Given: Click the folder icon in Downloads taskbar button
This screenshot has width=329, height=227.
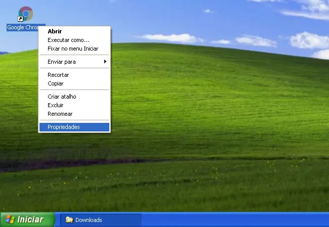Looking at the screenshot, I should tap(69, 220).
